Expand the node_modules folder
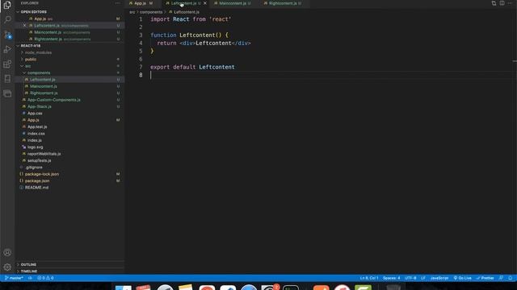517x290 pixels. click(x=38, y=52)
